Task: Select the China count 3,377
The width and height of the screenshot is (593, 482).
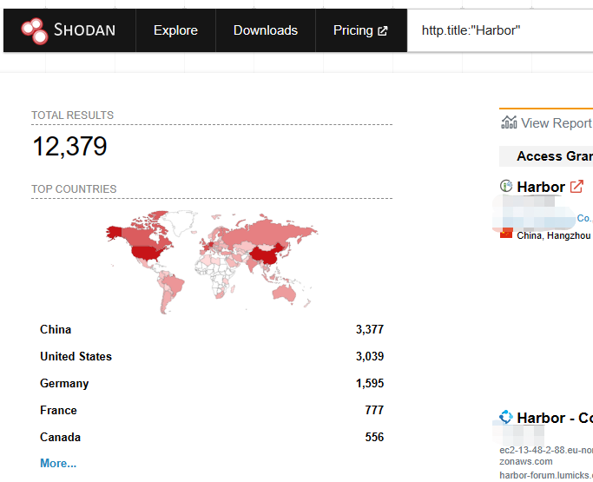Action: [370, 329]
